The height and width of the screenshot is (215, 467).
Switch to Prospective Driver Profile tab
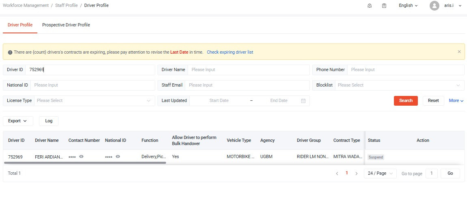click(66, 25)
